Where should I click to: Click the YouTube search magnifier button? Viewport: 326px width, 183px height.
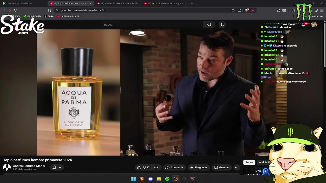coord(209,25)
